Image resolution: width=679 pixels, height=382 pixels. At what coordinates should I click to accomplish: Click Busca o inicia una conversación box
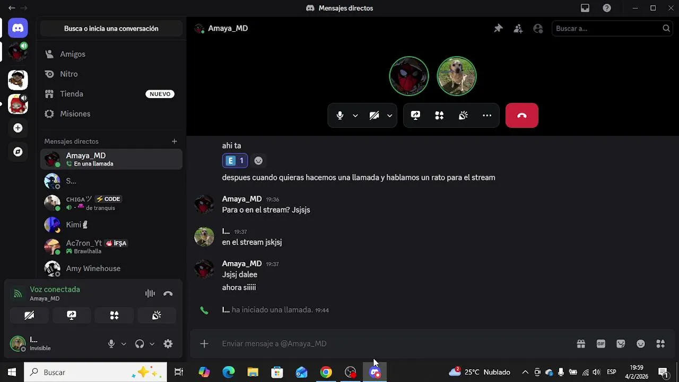pyautogui.click(x=111, y=29)
